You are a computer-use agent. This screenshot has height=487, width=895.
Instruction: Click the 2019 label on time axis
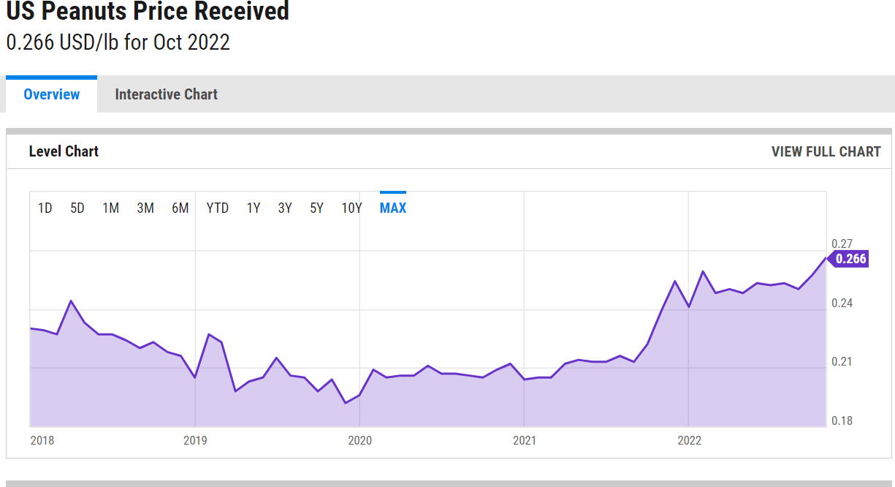[195, 440]
